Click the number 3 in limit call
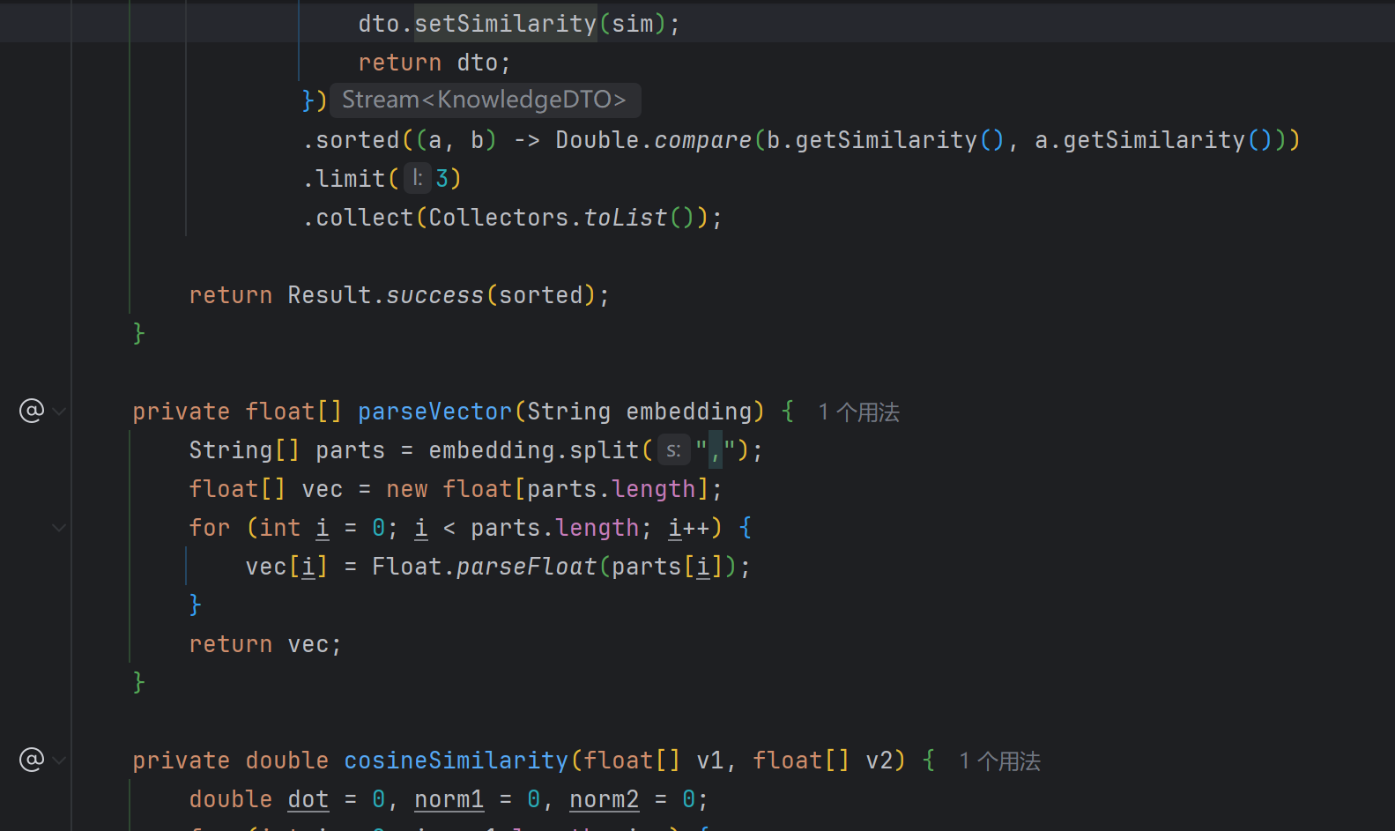The image size is (1395, 831). click(x=442, y=179)
